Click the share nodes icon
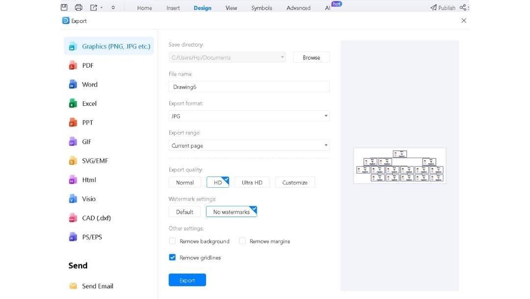The image size is (530, 299). tap(463, 7)
